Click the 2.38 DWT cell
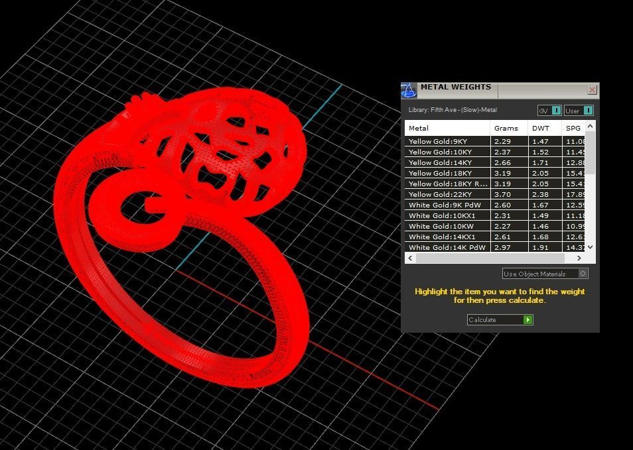633x450 pixels. click(x=545, y=194)
